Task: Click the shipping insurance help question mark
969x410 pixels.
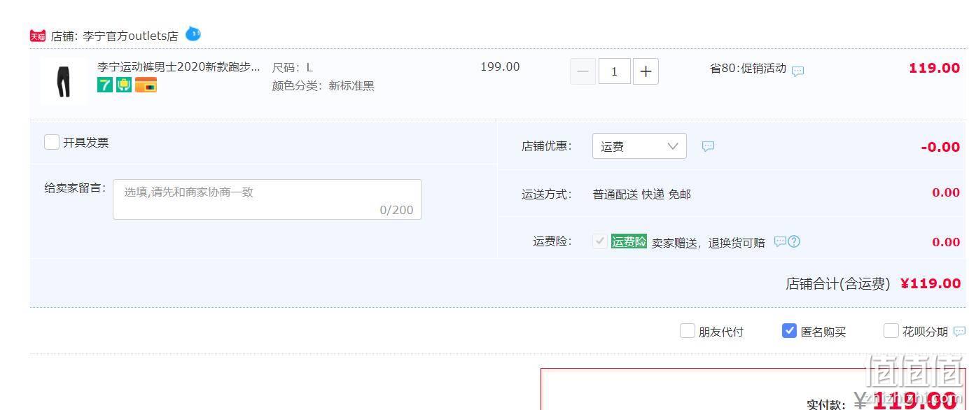Action: coord(794,241)
